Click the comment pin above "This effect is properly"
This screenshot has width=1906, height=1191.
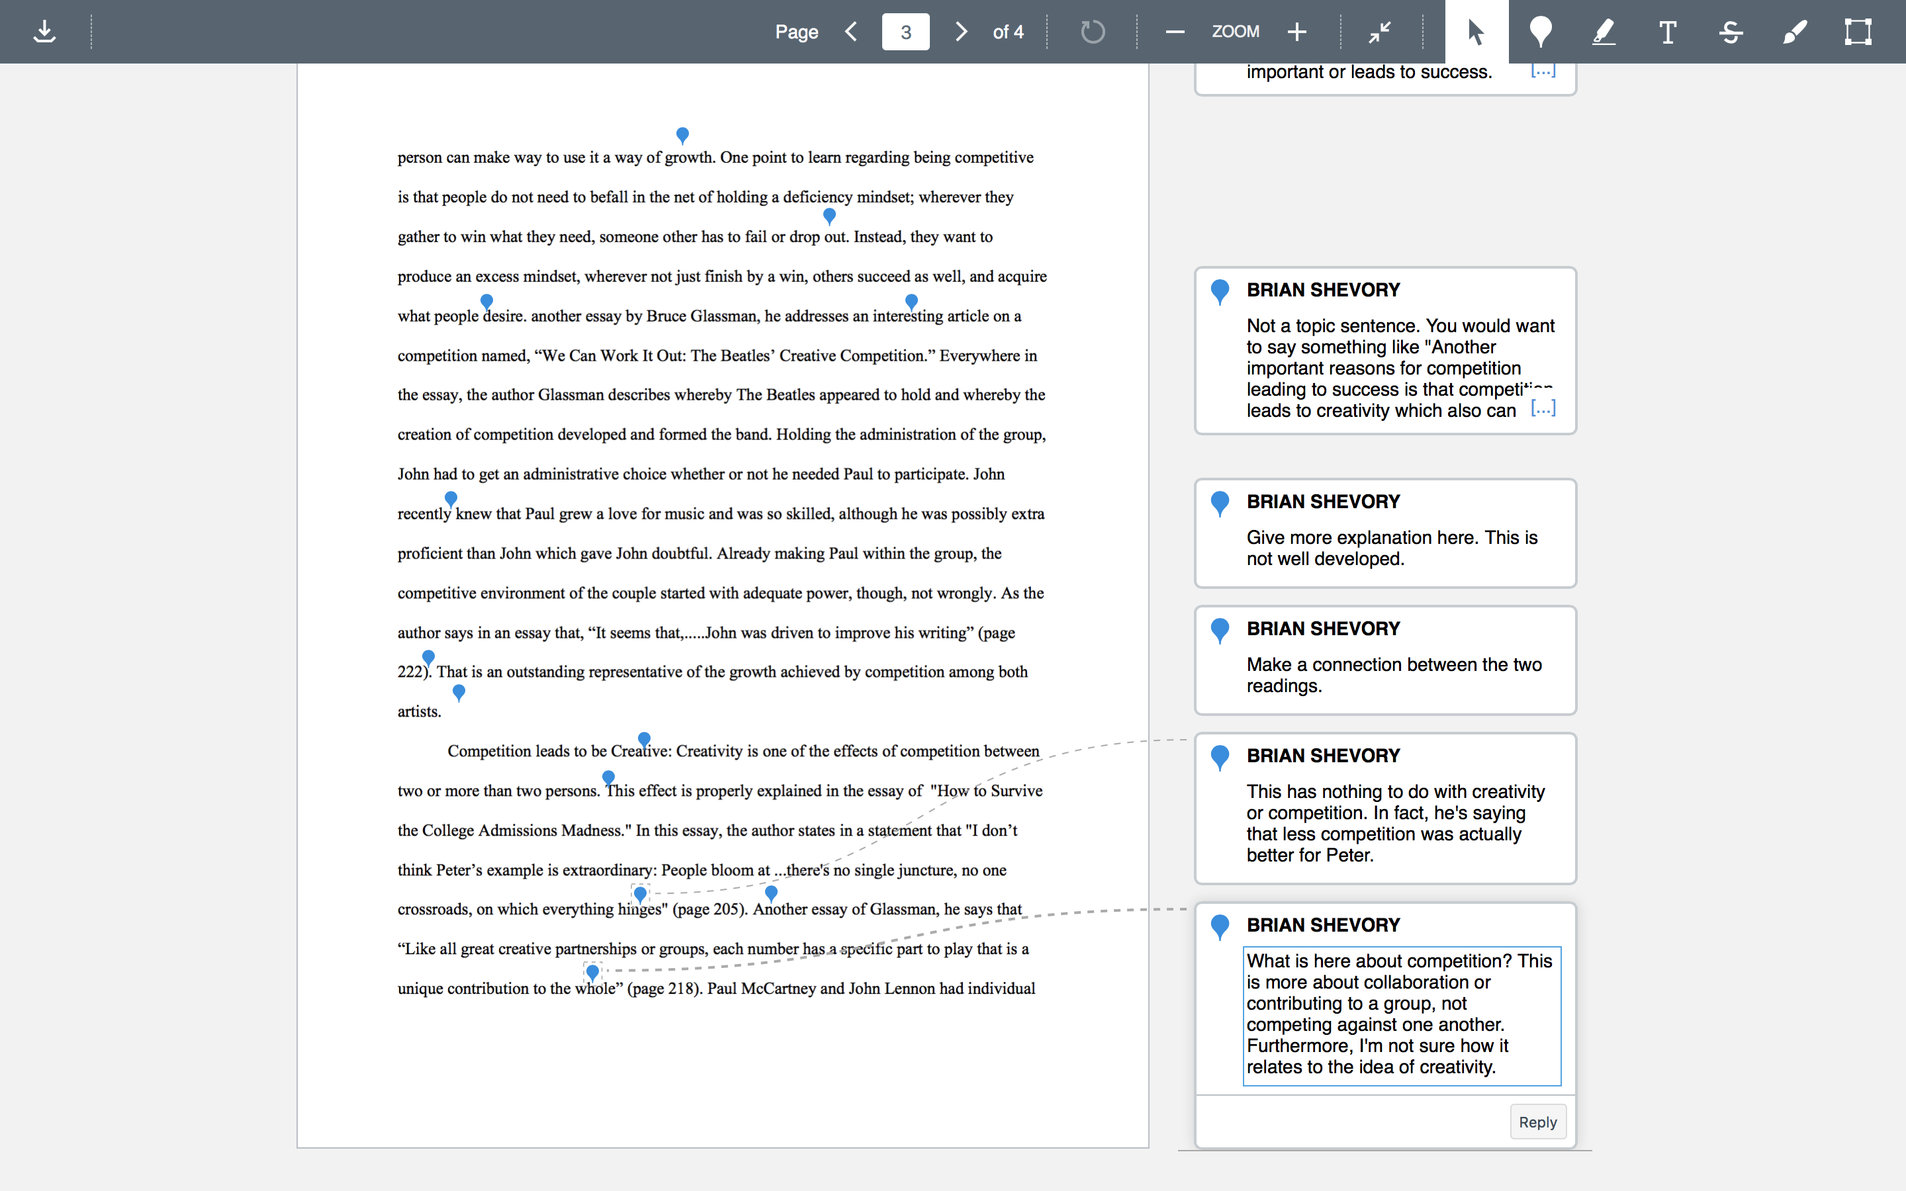click(x=609, y=778)
